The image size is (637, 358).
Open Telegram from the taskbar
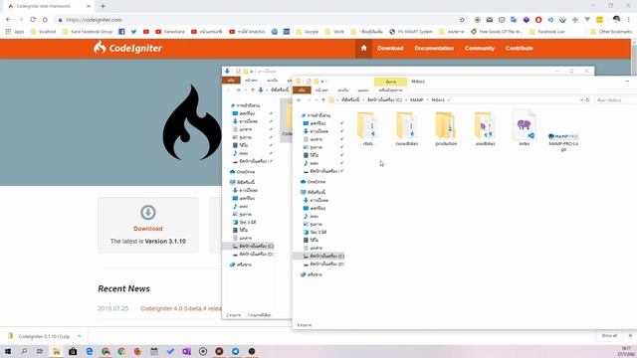[x=235, y=351]
